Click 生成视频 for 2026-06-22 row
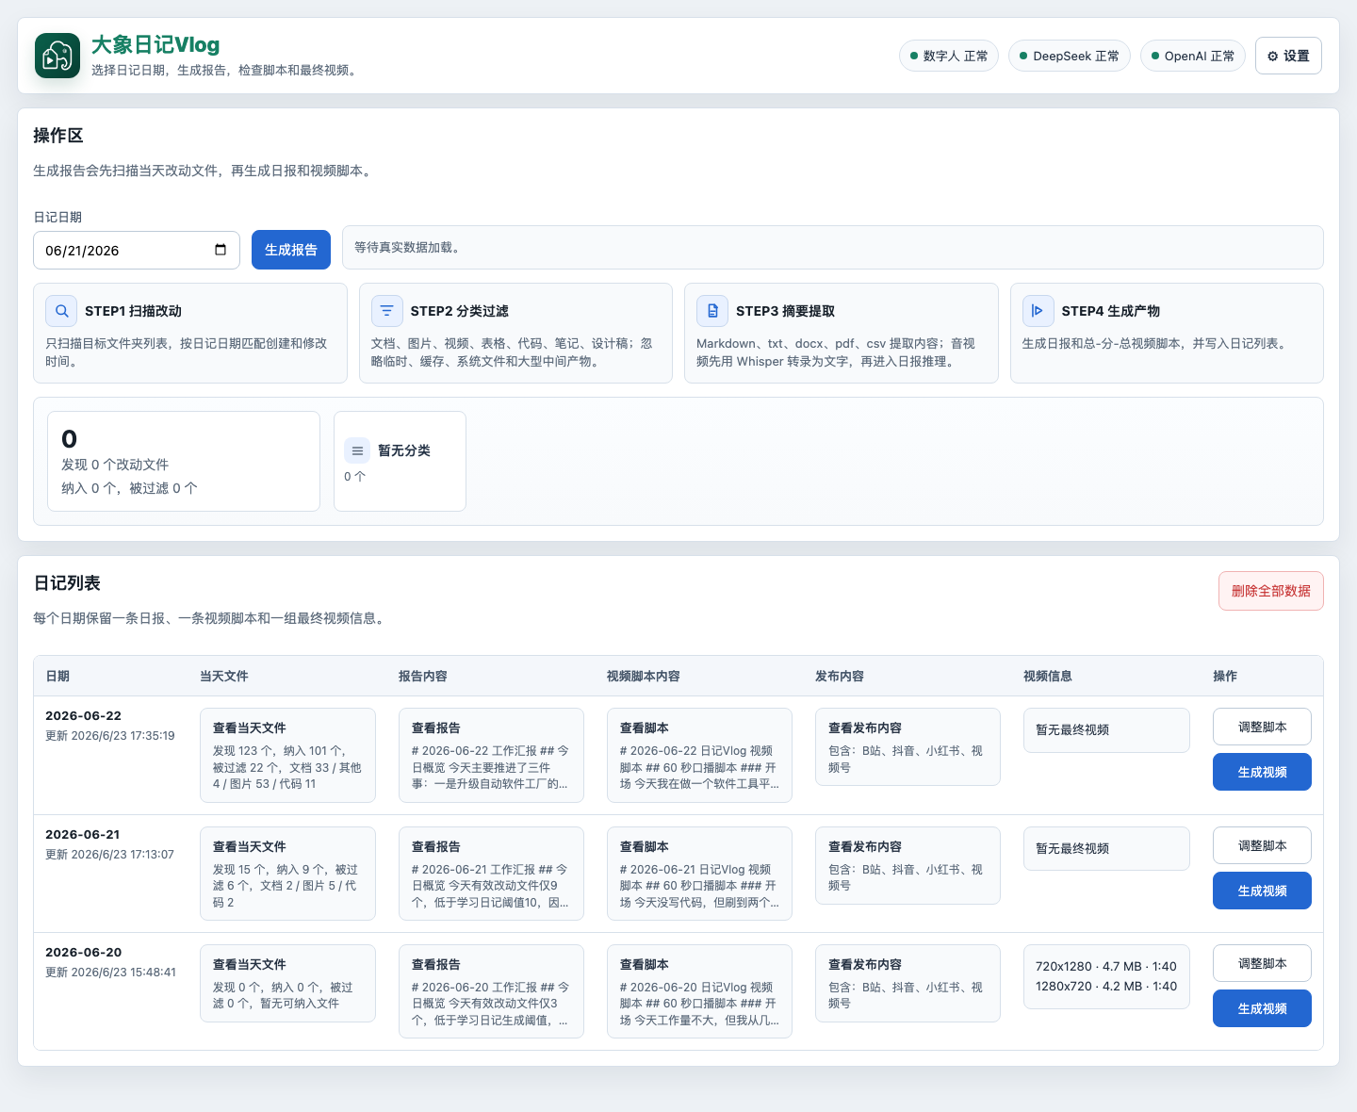The height and width of the screenshot is (1112, 1357). click(1262, 772)
